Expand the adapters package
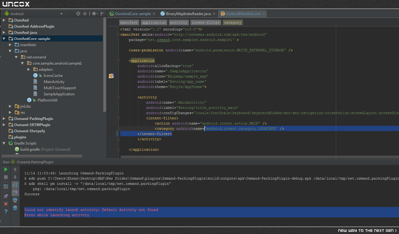Screen dimensions: 399x234 coord(29,69)
